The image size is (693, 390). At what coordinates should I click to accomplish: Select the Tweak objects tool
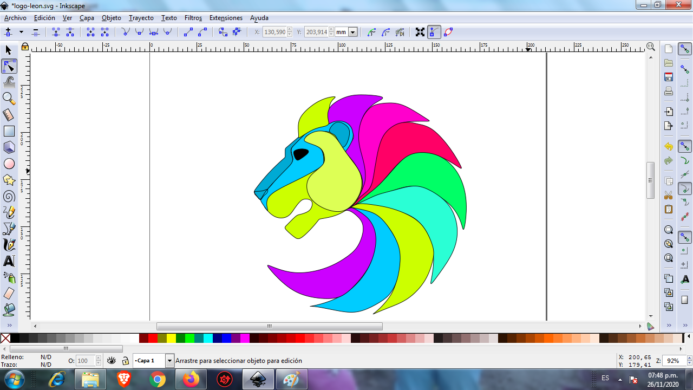click(9, 82)
